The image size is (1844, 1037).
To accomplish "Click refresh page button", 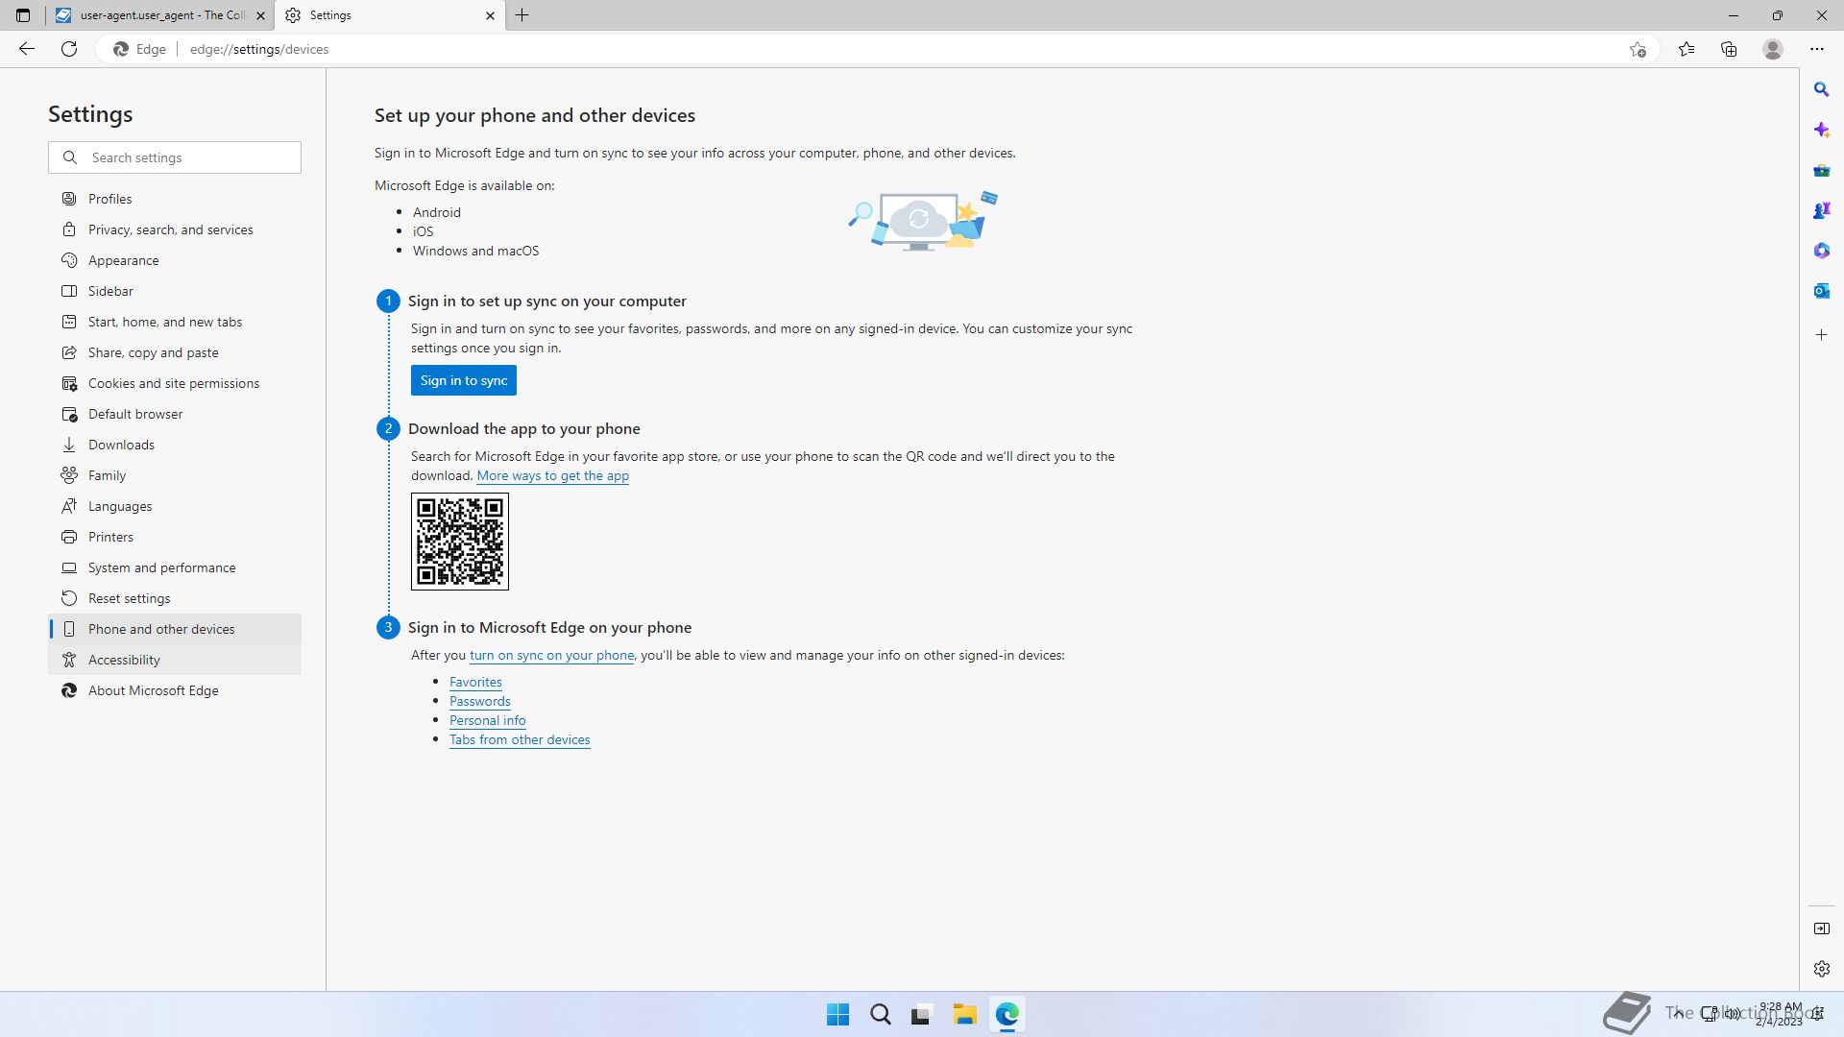I will (69, 49).
